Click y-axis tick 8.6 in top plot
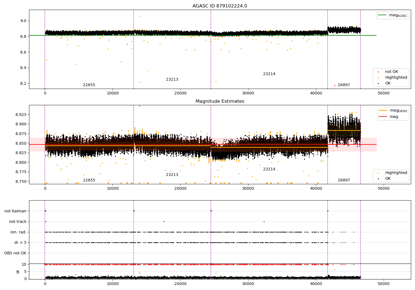The width and height of the screenshot is (415, 290). click(23, 52)
